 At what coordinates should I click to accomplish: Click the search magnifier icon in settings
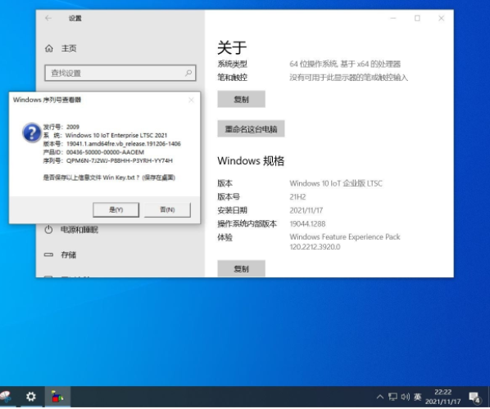pos(188,73)
